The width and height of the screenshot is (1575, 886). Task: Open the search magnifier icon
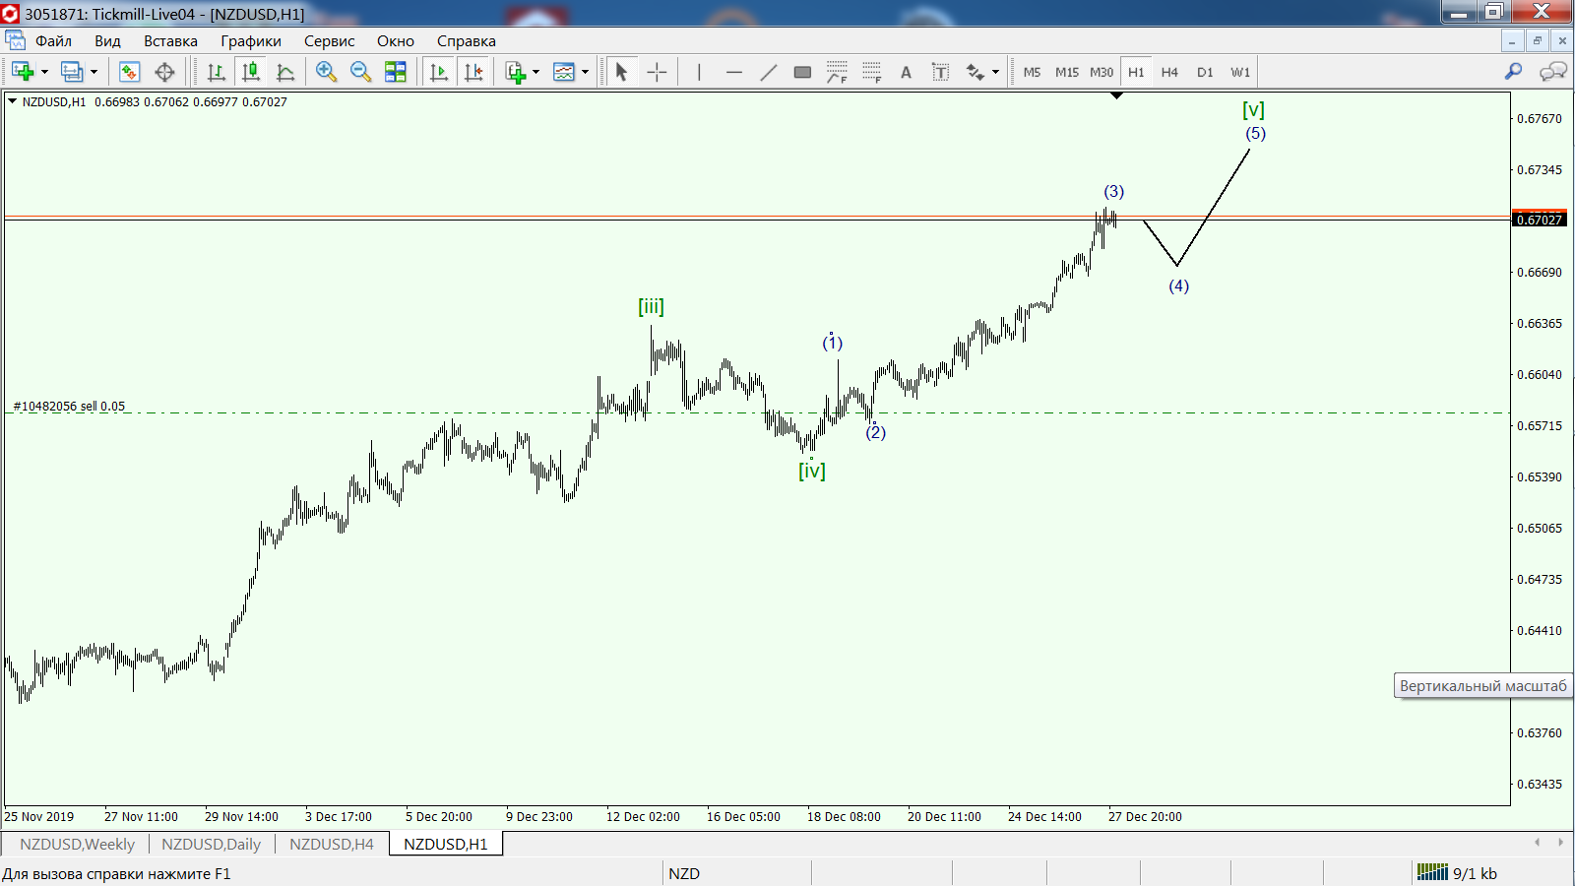pyautogui.click(x=1514, y=71)
